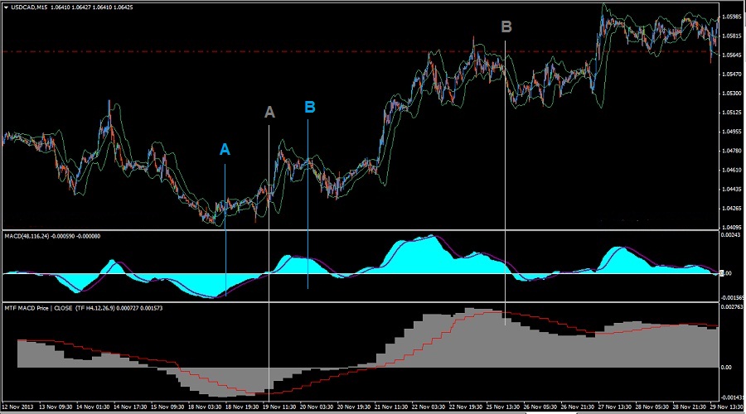Click the 22 Nov 03:30 time label
Image resolution: width=746 pixels, height=414 pixels.
(429, 407)
